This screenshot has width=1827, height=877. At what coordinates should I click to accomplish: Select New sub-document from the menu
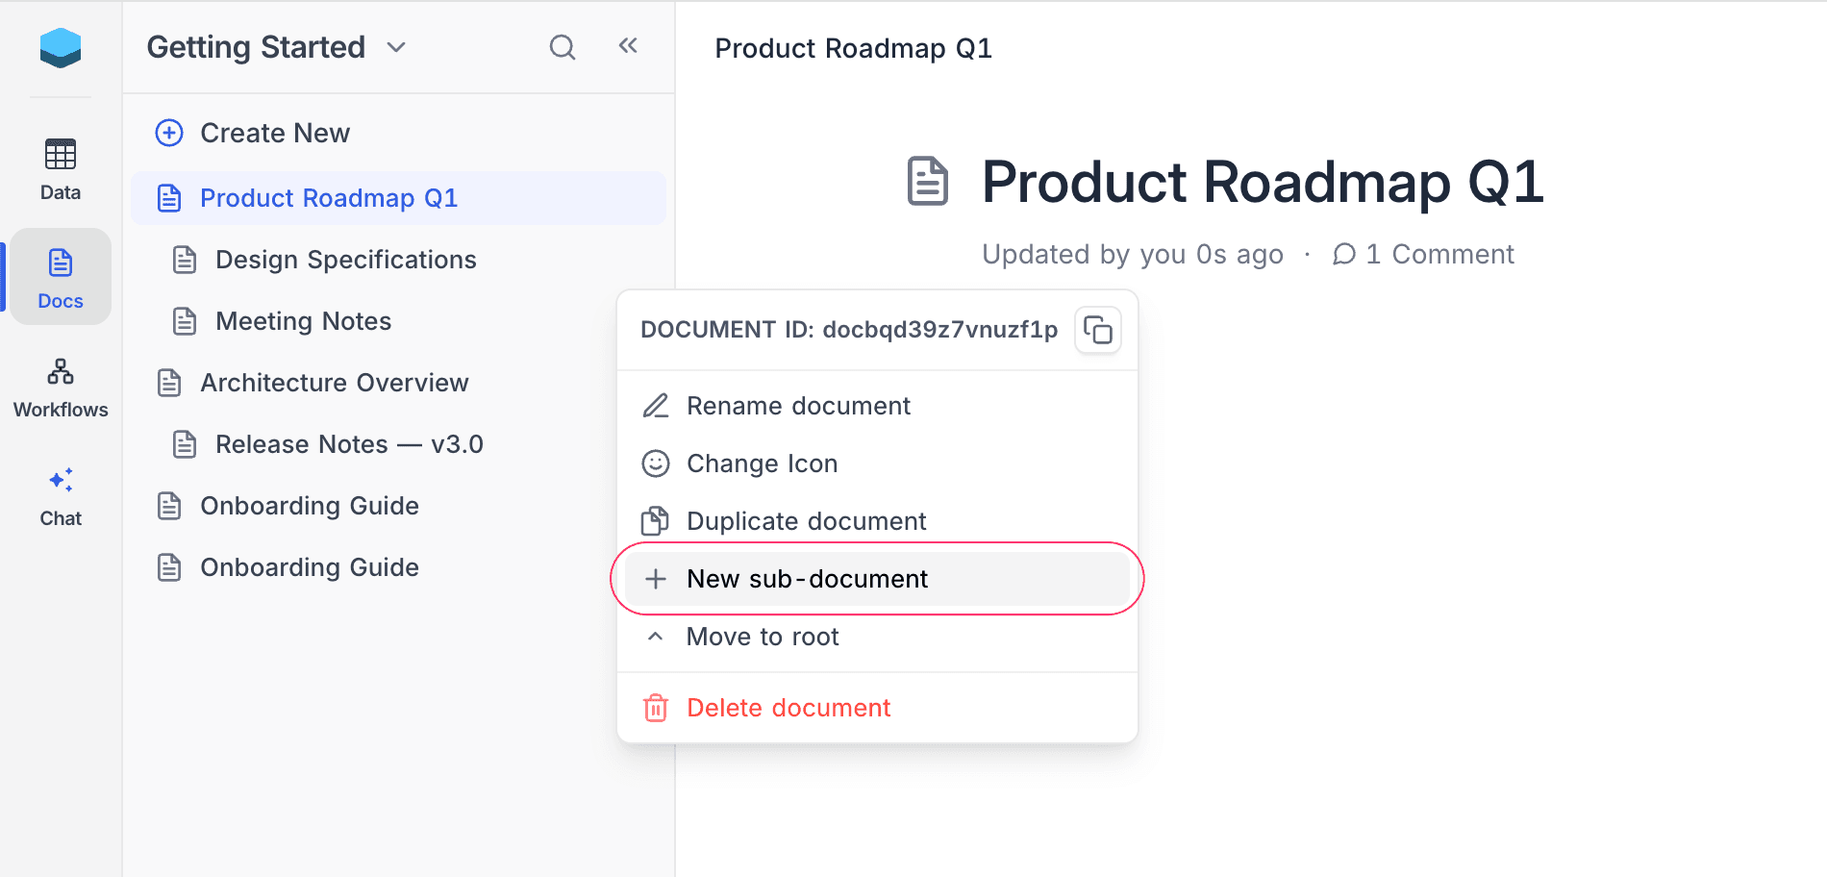click(x=806, y=578)
